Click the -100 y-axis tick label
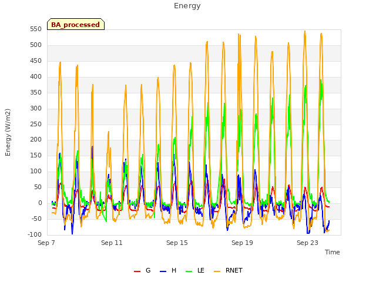This screenshot has width=376, height=282. click(x=35, y=235)
